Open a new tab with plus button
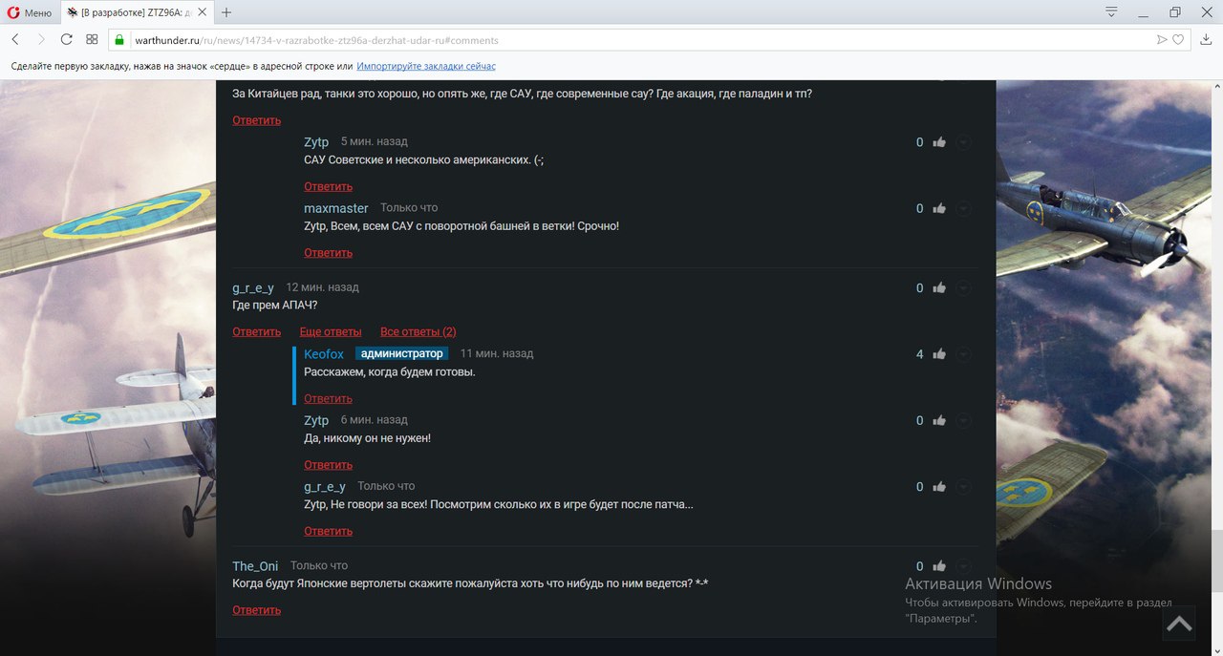The height and width of the screenshot is (656, 1223). tap(226, 12)
